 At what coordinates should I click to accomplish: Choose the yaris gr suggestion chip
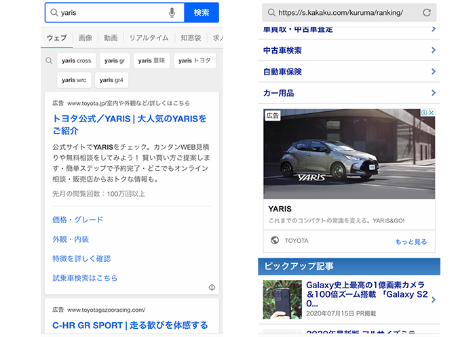pyautogui.click(x=115, y=60)
